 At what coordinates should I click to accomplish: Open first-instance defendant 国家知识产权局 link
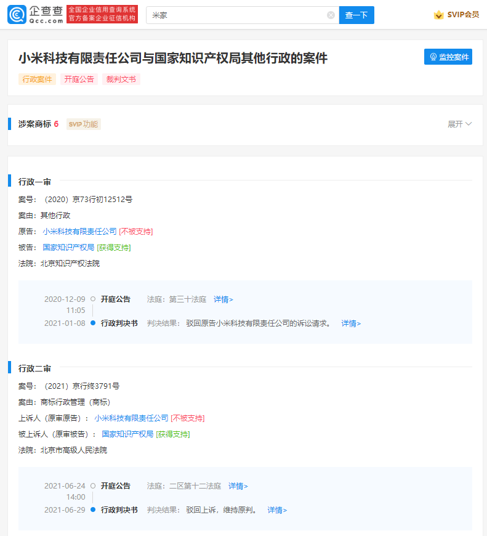click(68, 247)
